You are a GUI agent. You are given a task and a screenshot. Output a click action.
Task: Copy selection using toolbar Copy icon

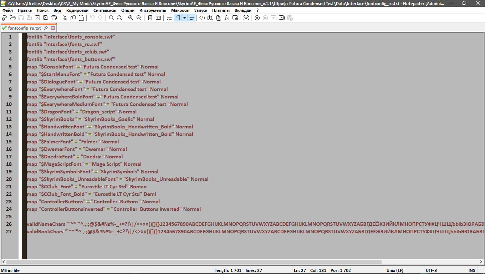coord(73,18)
